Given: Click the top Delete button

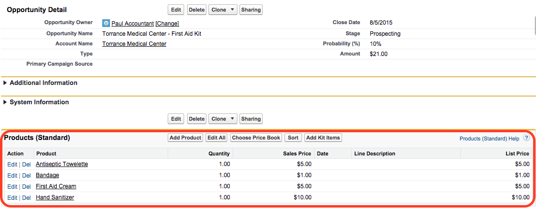Looking at the screenshot, I should pyautogui.click(x=197, y=10).
